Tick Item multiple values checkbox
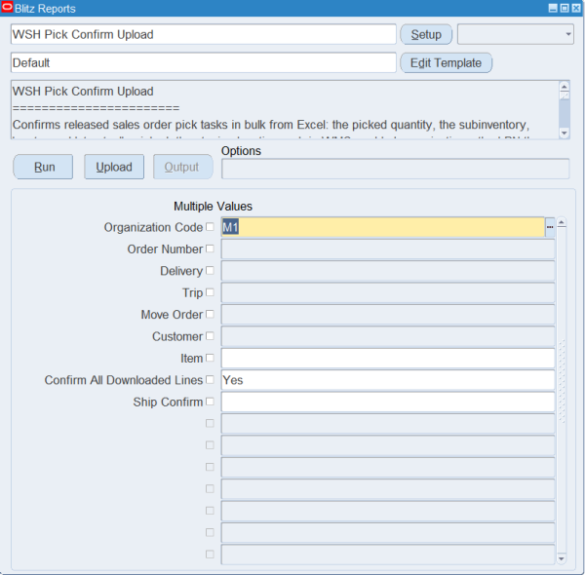 (x=210, y=358)
